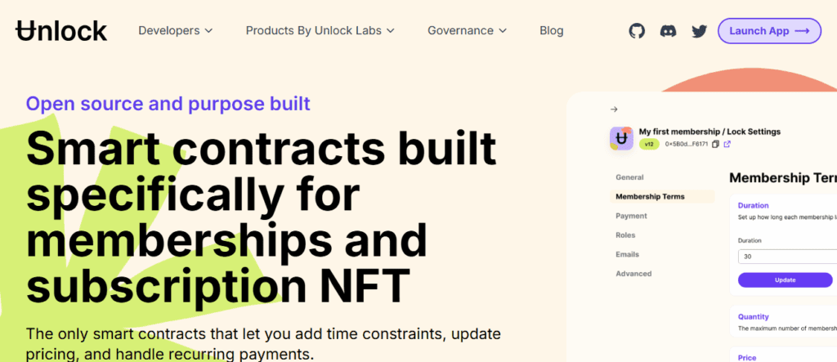Click the membership lock avatar icon
Viewport: 837px width, 362px height.
pos(622,137)
